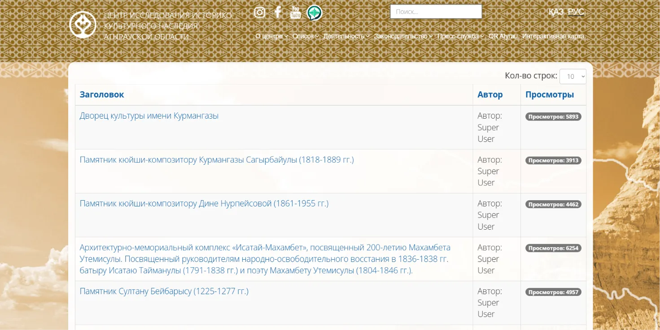The image size is (660, 330).
Task: Open the Курмангазы Сагырбайулы monument article
Action: (x=217, y=159)
